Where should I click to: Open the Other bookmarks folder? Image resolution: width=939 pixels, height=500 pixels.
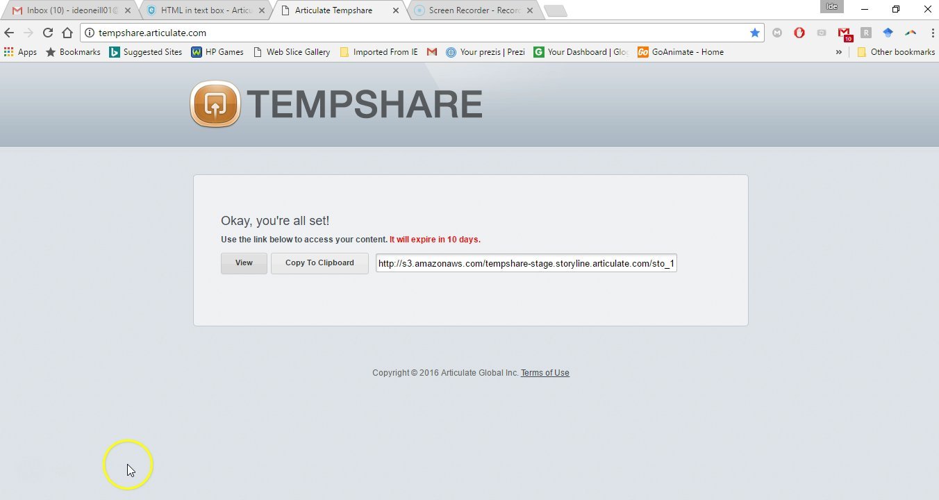pos(896,52)
